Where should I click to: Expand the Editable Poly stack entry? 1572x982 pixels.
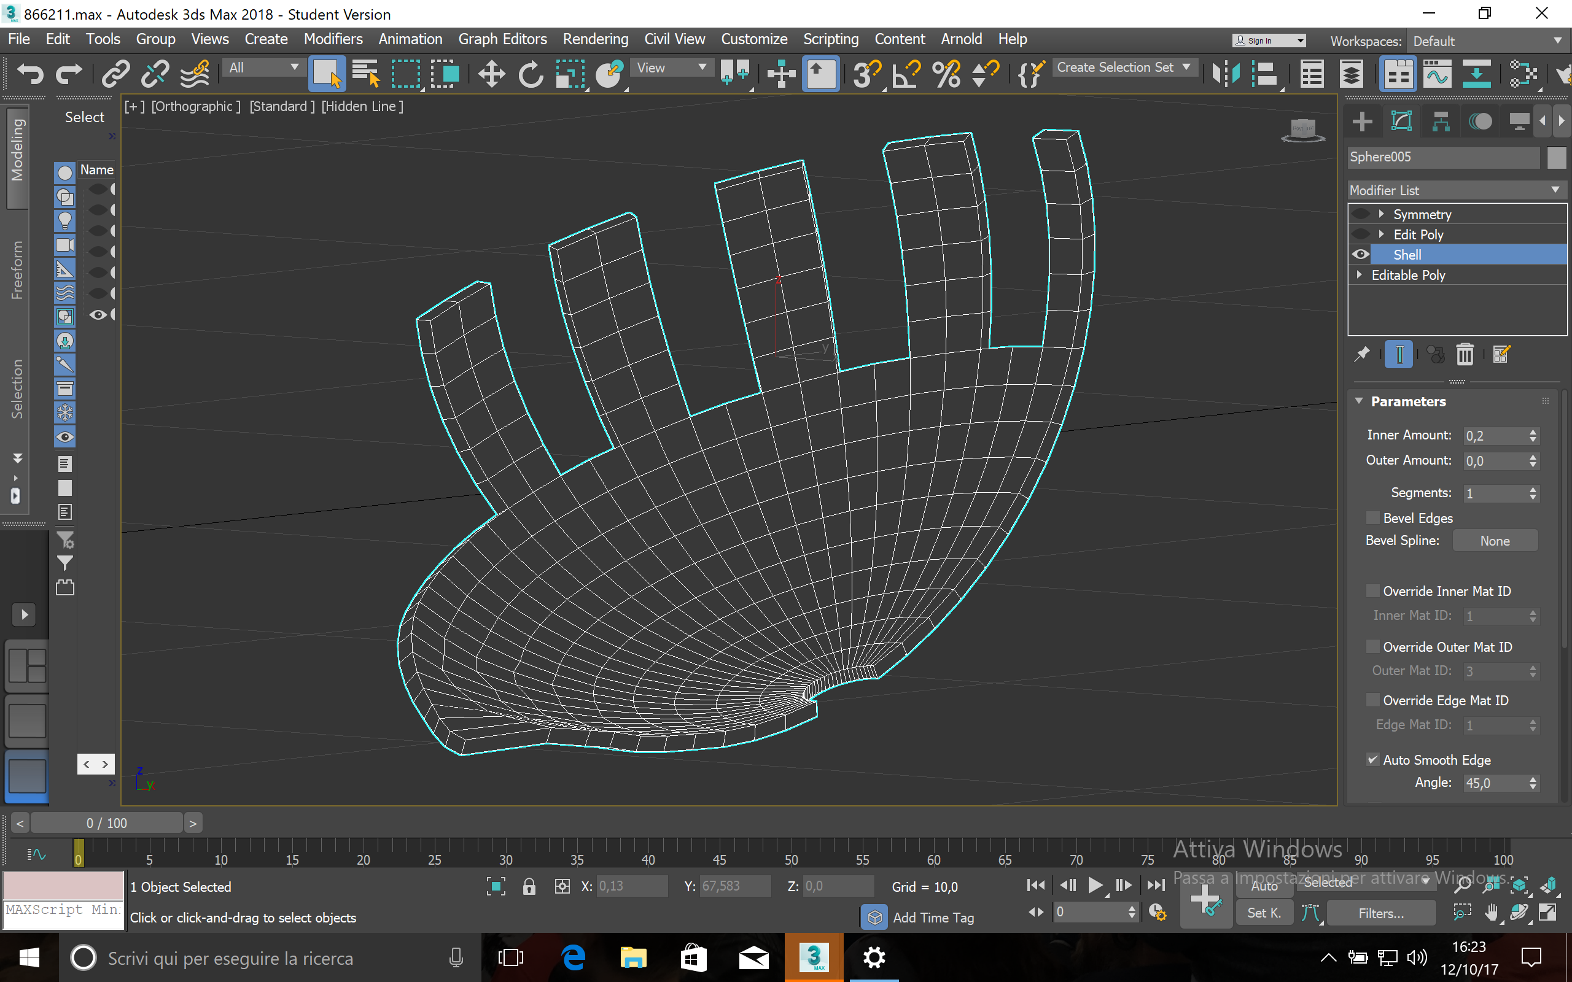[x=1359, y=275]
